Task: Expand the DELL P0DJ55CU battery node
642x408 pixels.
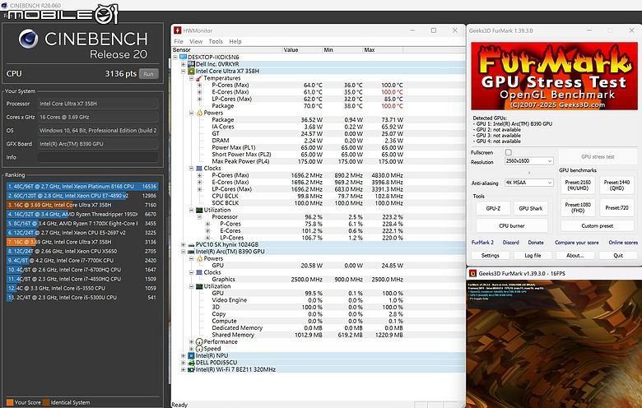Action: pyautogui.click(x=184, y=363)
